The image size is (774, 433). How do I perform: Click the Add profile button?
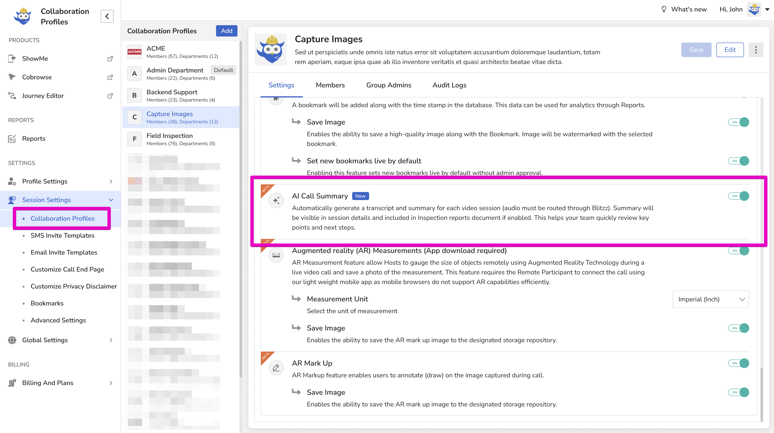pyautogui.click(x=226, y=31)
